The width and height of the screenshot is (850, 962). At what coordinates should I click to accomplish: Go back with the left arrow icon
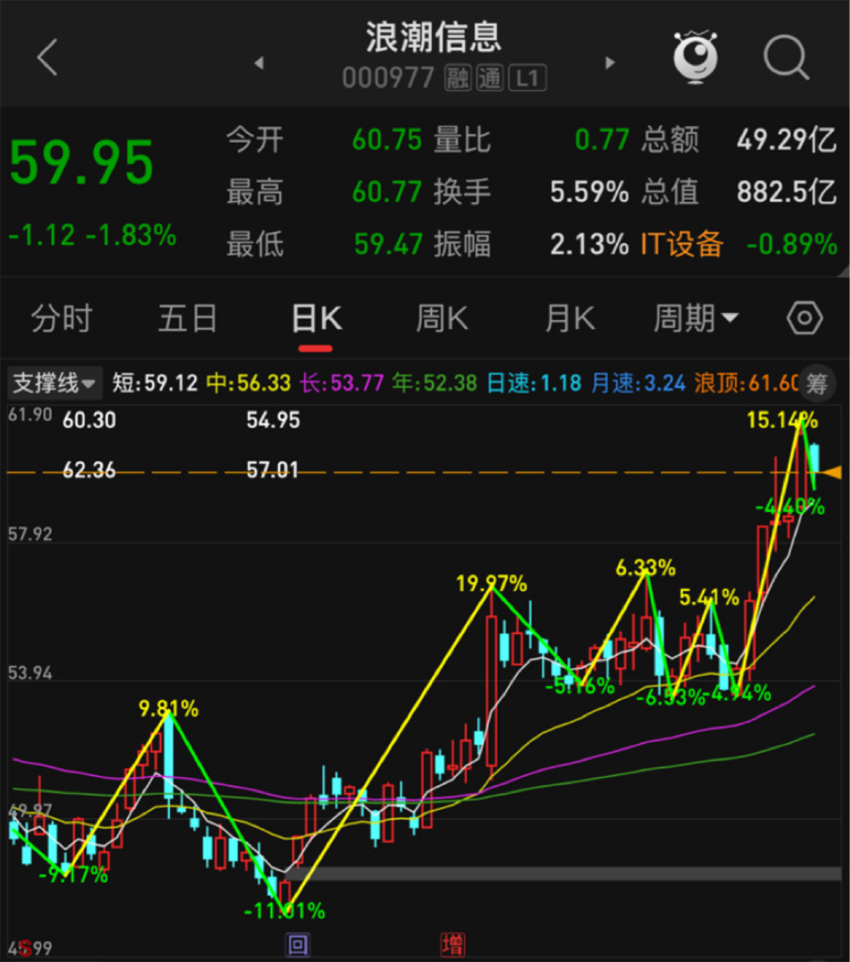pos(47,57)
